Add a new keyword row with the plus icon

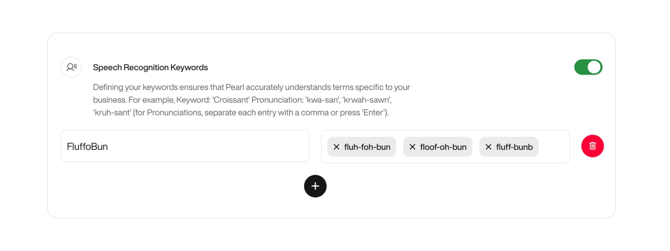click(315, 186)
